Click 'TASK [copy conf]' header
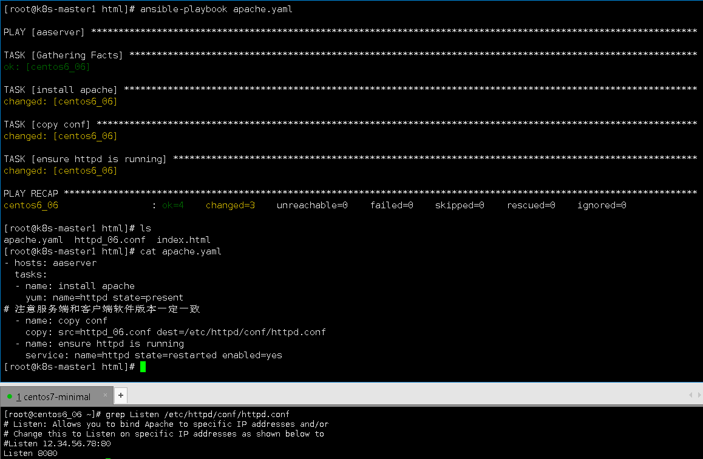 pos(47,124)
